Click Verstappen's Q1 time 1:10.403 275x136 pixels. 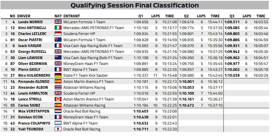(x=141, y=111)
